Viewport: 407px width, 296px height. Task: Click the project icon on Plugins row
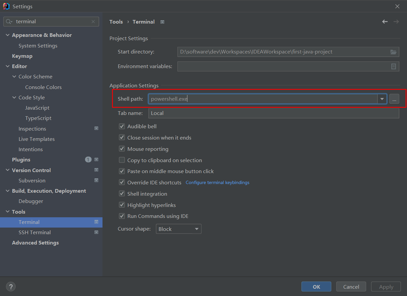click(96, 159)
